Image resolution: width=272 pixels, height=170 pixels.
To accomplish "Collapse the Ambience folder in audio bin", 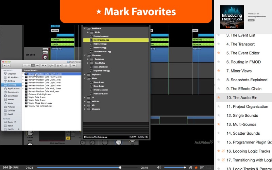I will pos(85,28).
